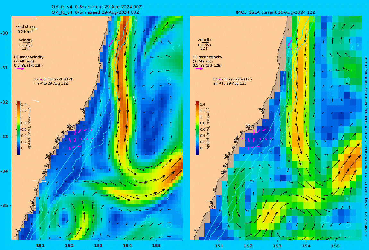Click longitude label 154 under right map
This screenshot has width=369, height=250.
(x=306, y=246)
